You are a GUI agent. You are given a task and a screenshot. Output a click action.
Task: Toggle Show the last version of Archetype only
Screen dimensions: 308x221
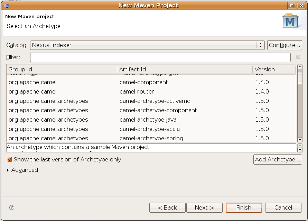10,160
